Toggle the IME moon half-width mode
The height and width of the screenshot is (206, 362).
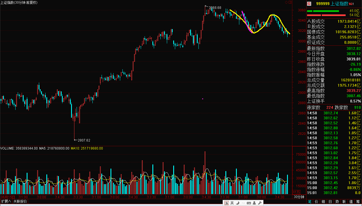pyautogui.click(x=238, y=203)
